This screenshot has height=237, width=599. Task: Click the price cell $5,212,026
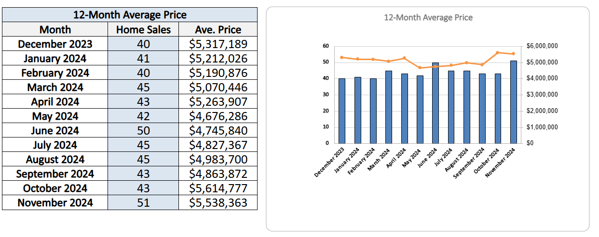coord(218,58)
